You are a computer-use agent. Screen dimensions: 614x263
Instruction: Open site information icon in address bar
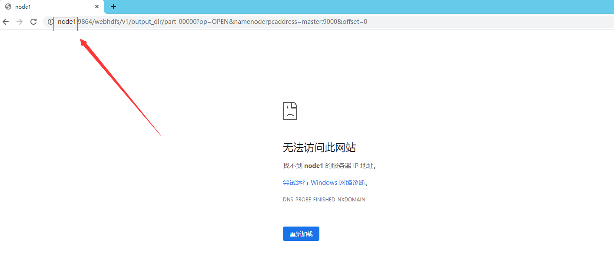(x=50, y=22)
